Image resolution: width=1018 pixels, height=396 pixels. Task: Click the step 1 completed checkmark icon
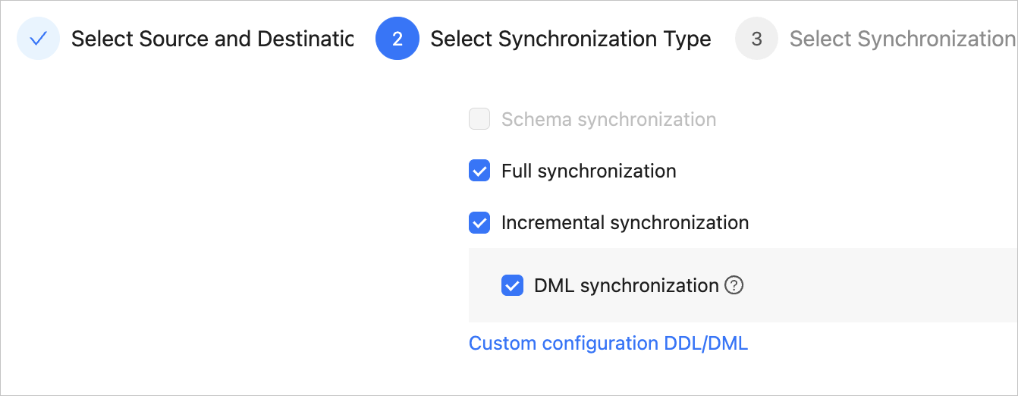pyautogui.click(x=38, y=39)
